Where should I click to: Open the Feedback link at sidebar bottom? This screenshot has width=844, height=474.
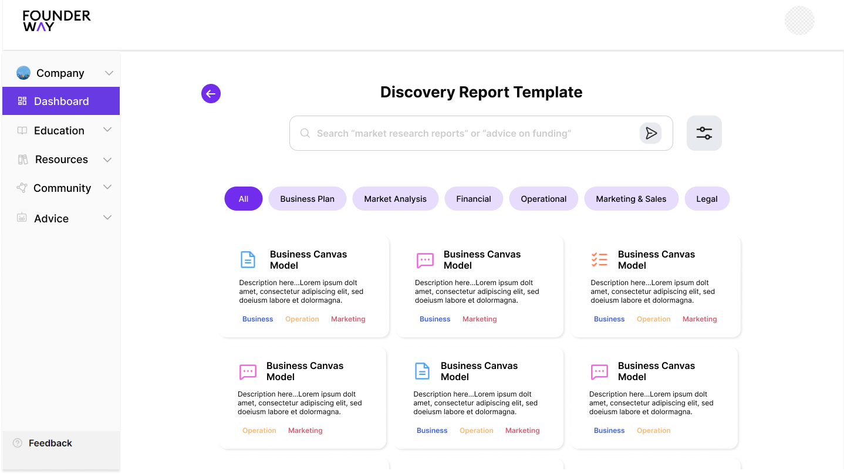point(50,443)
